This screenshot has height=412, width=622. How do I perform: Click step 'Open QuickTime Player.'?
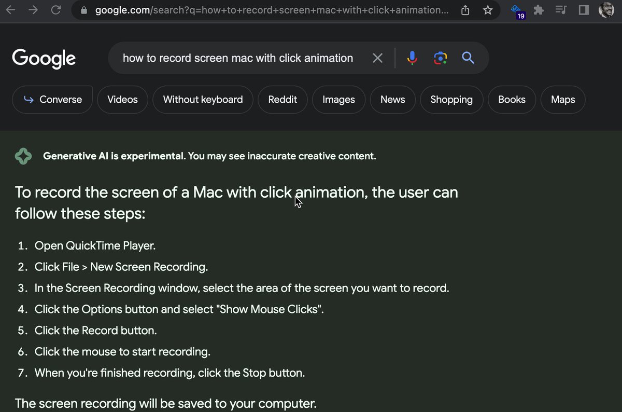coord(95,246)
